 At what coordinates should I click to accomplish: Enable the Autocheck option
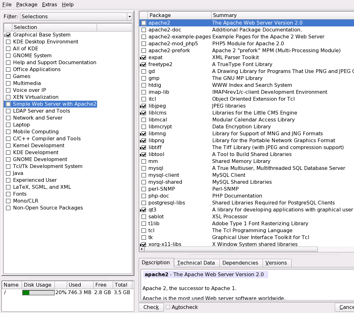168,307
